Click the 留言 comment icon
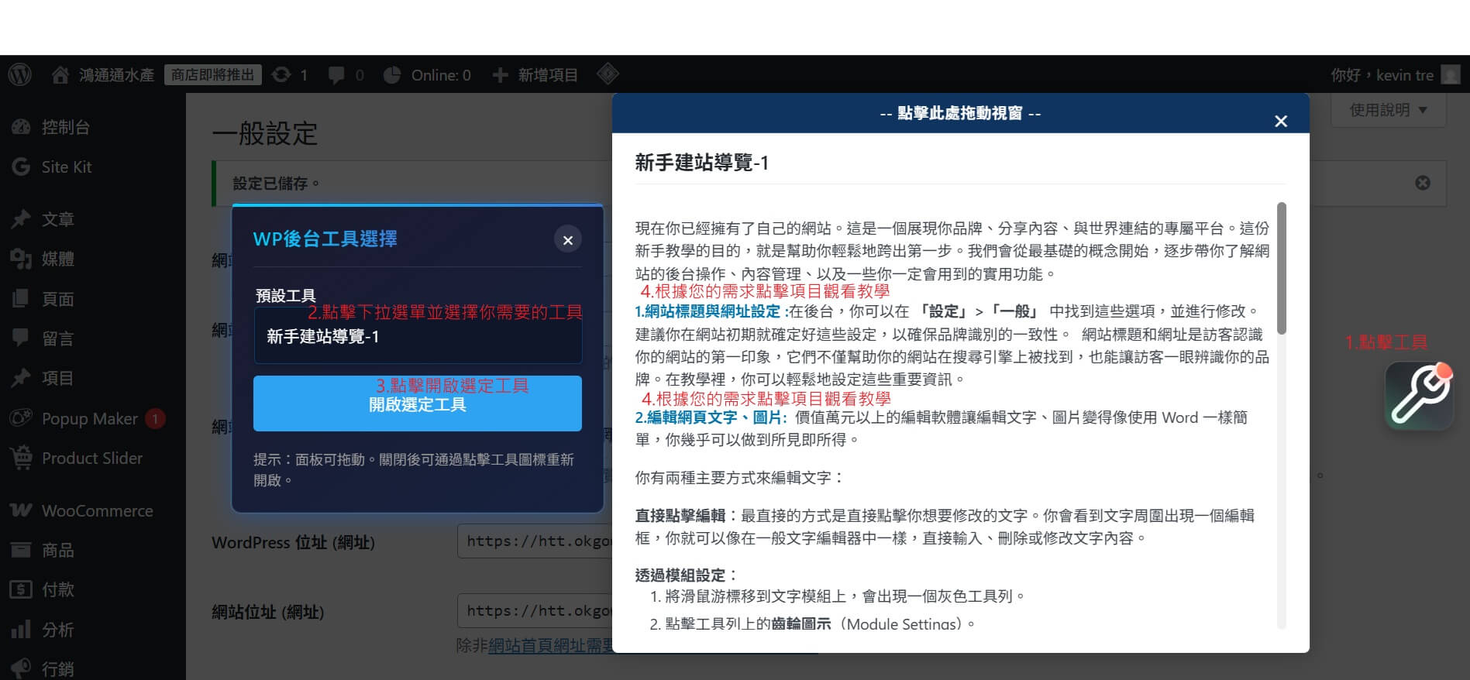1470x680 pixels. tap(21, 338)
